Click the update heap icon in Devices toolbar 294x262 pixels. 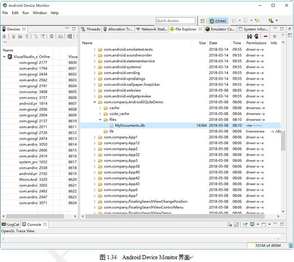tap(13, 36)
